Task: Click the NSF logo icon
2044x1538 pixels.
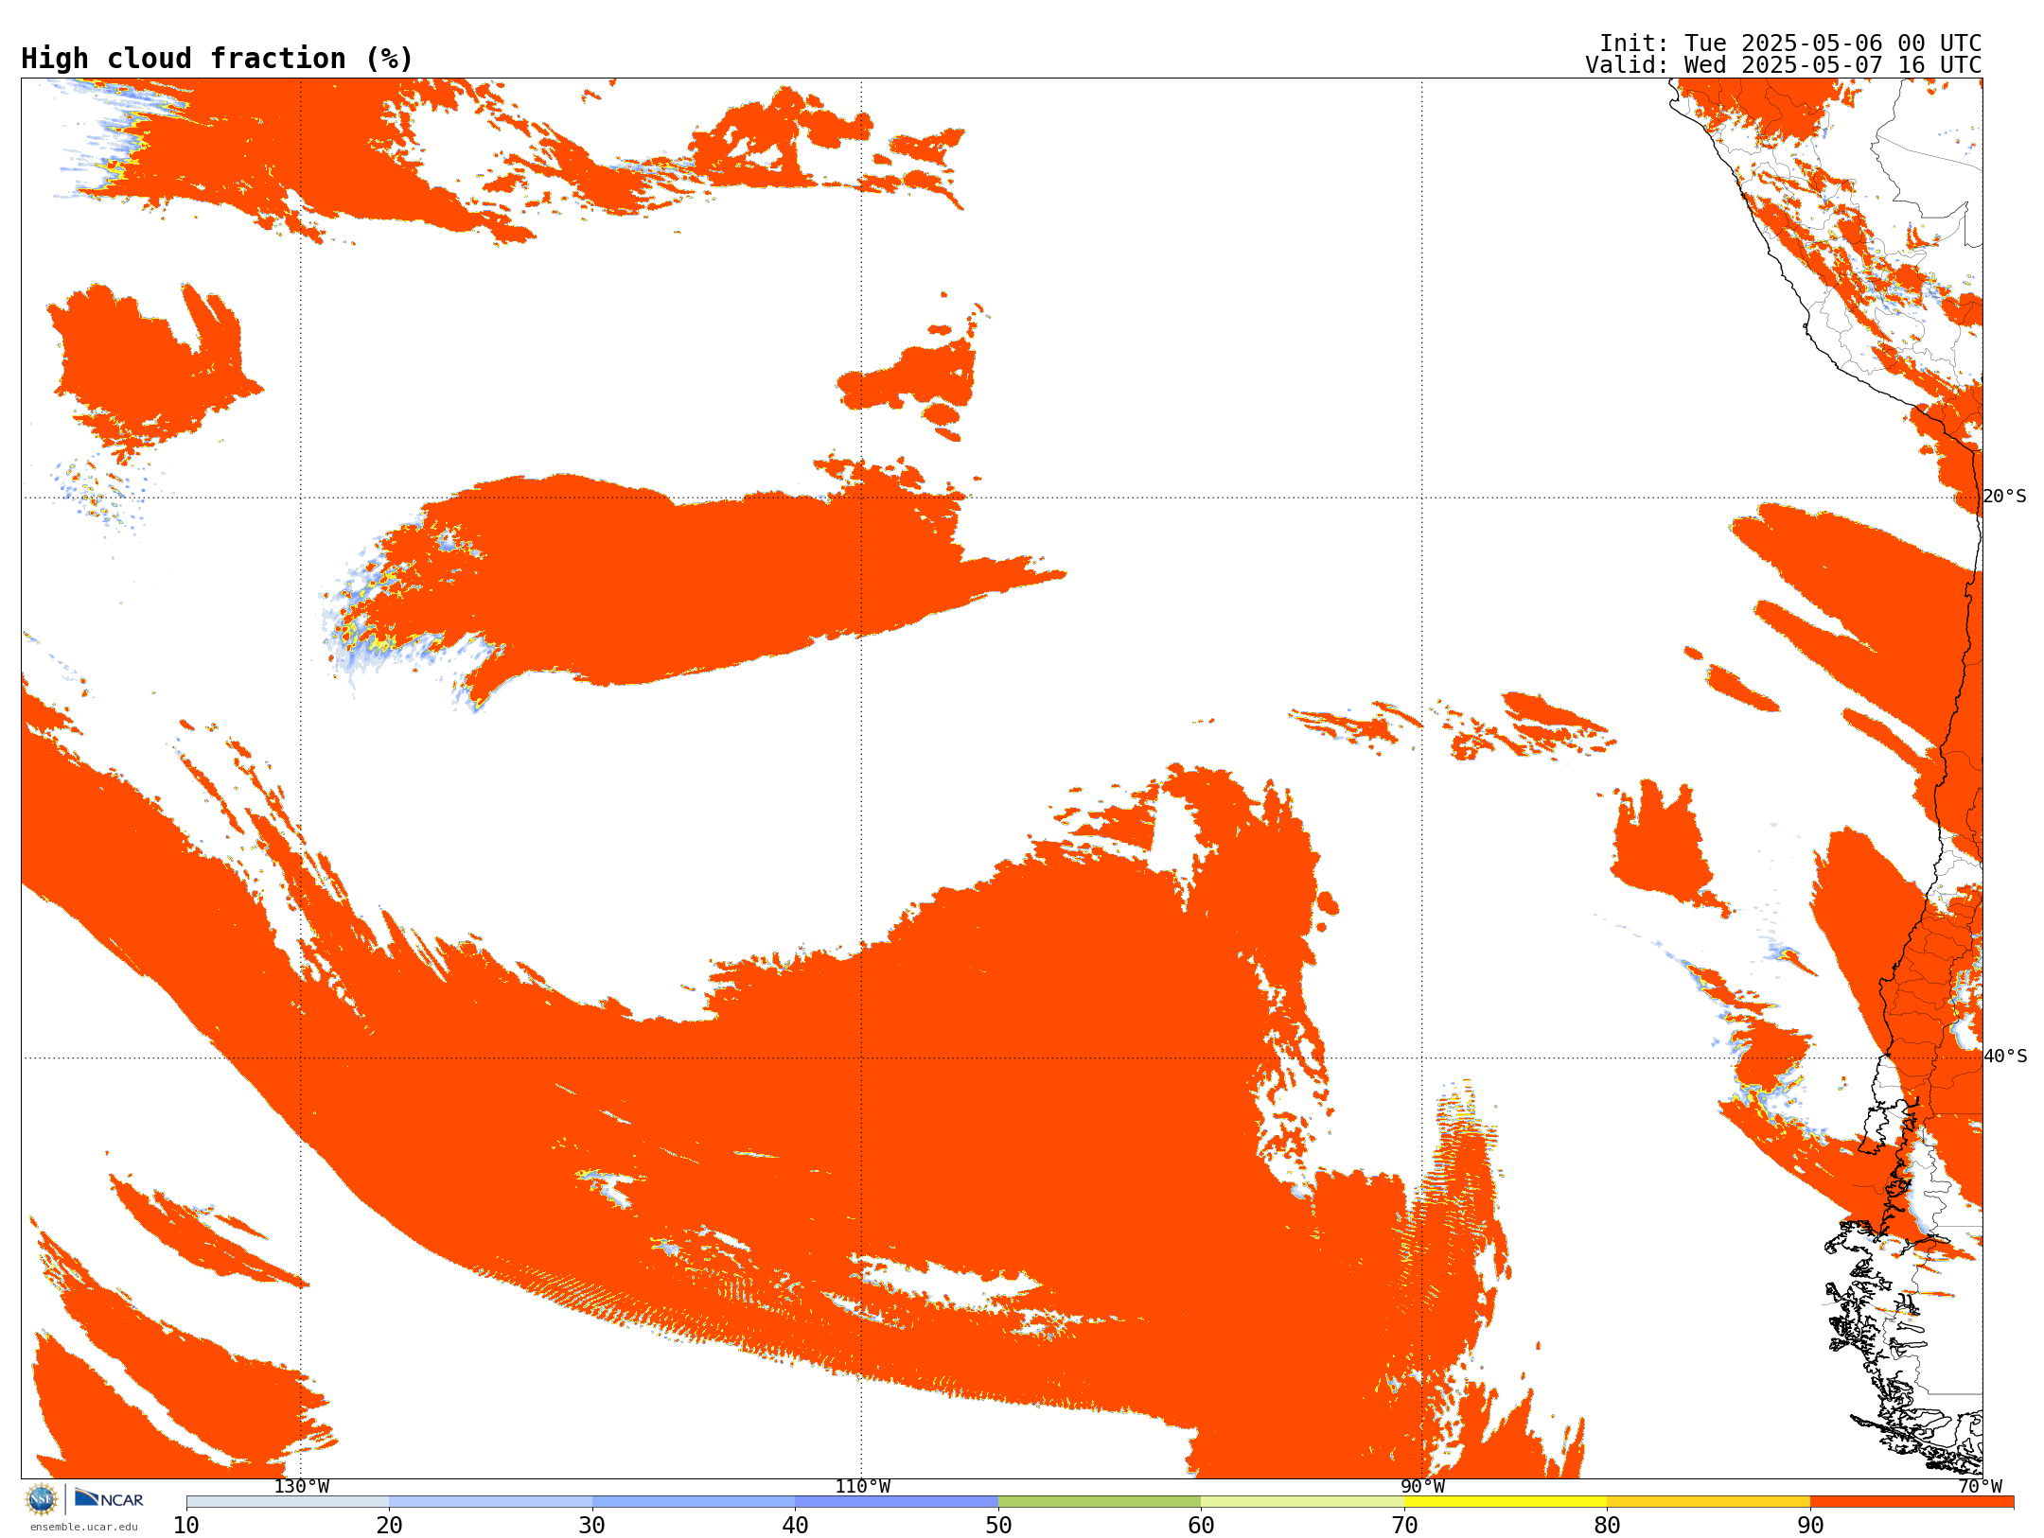Action: coord(42,1499)
